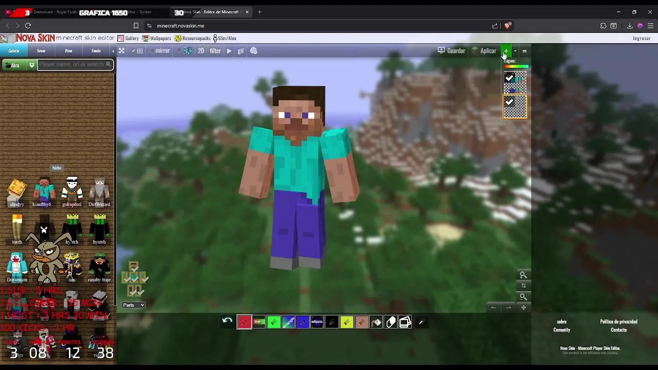Toggle fullscreen editor view
The image size is (658, 370).
click(x=121, y=50)
